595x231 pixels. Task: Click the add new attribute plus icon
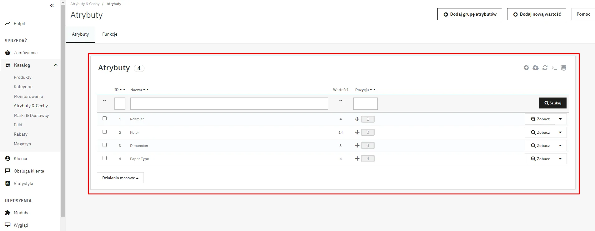click(x=526, y=68)
